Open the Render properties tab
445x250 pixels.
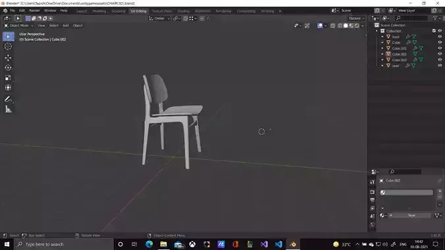373,192
